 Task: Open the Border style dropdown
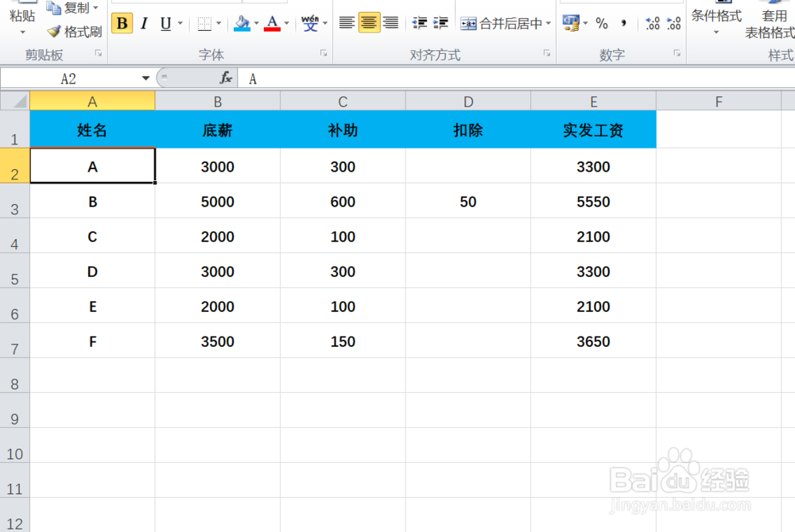click(x=217, y=23)
